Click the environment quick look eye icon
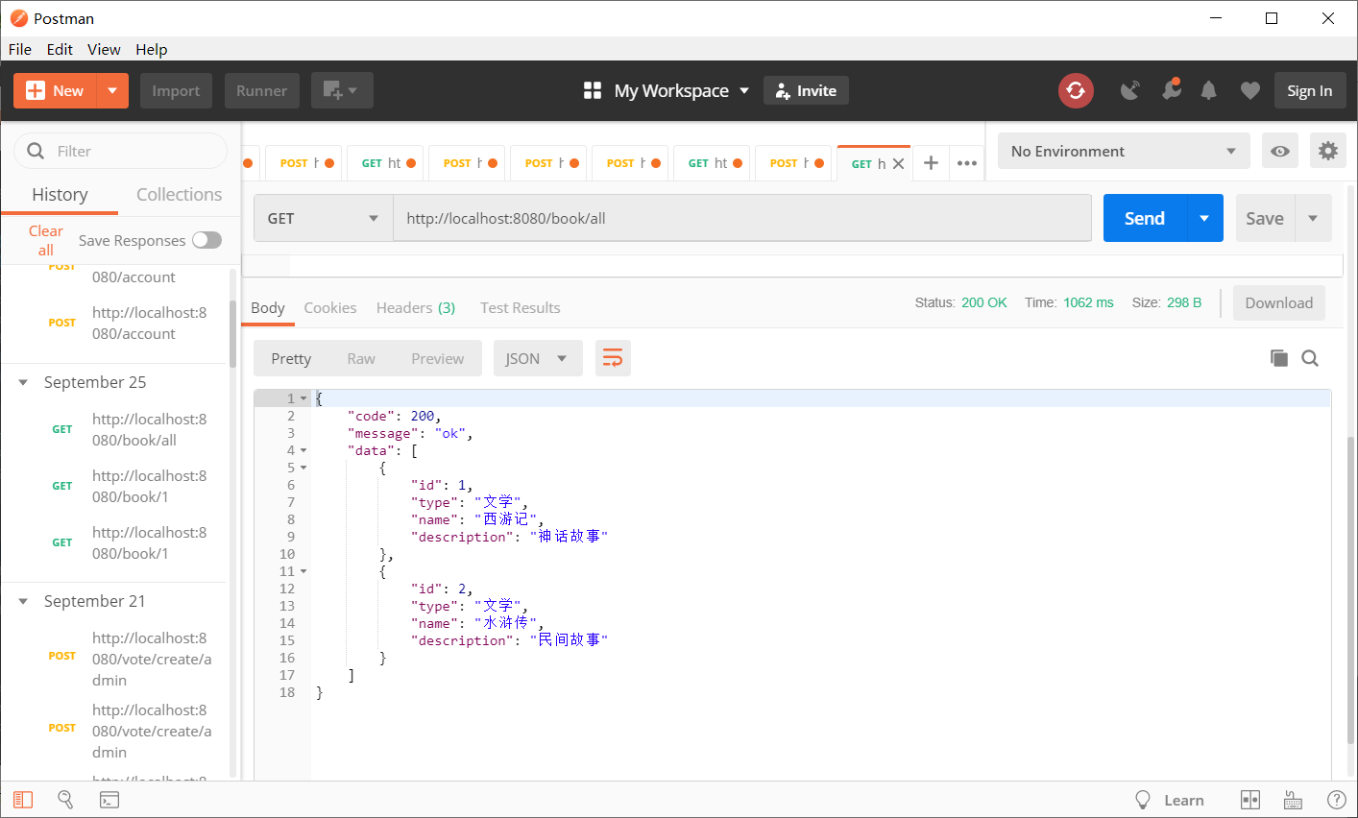The image size is (1358, 818). click(1279, 151)
